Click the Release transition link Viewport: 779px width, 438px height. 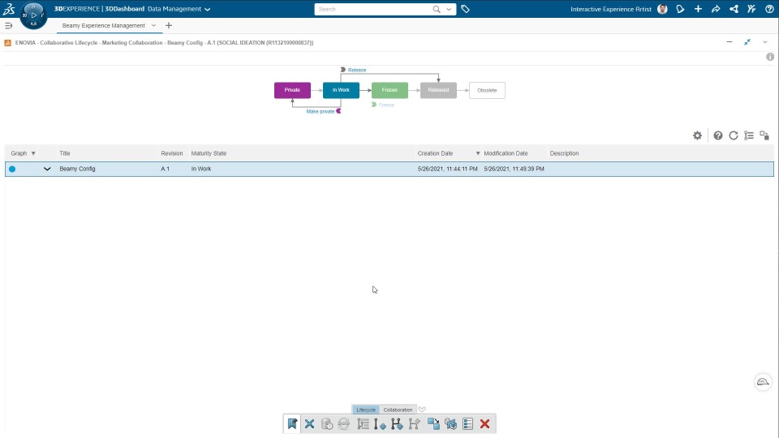coord(357,70)
